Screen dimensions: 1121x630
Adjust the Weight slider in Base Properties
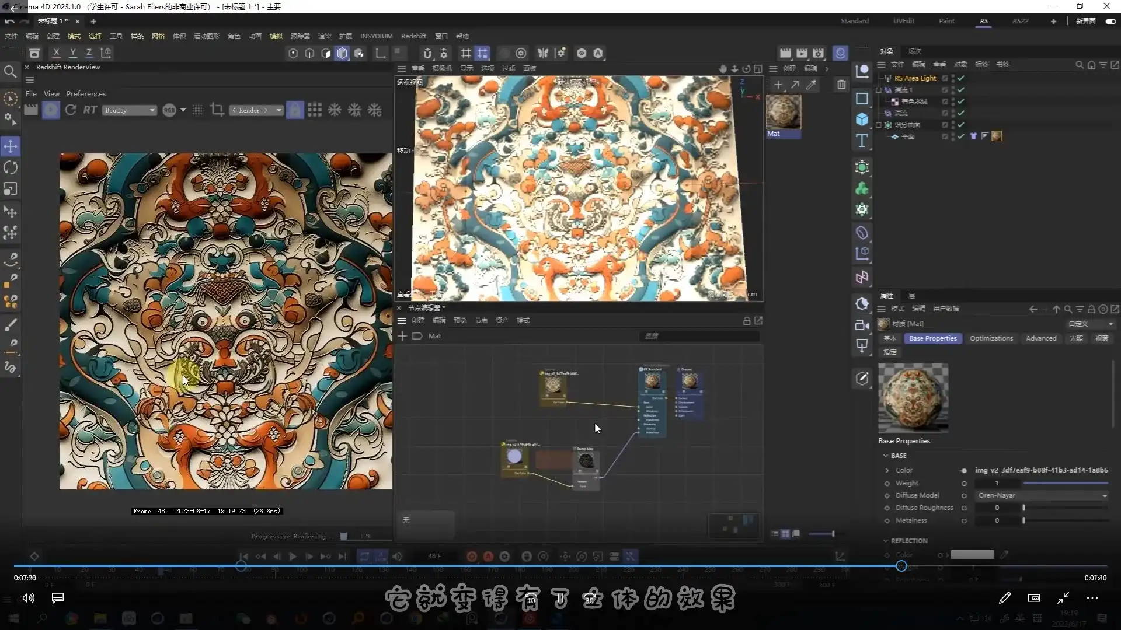point(1065,483)
